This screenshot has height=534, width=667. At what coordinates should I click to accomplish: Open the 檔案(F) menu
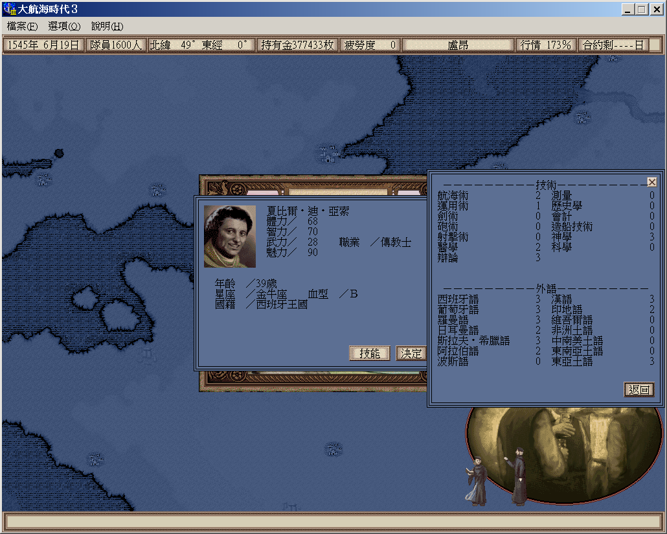[x=22, y=27]
